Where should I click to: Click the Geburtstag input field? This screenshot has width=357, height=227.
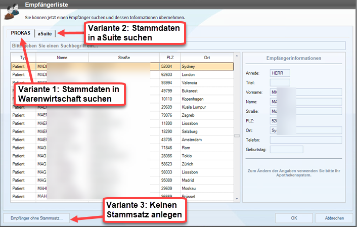coord(286,149)
